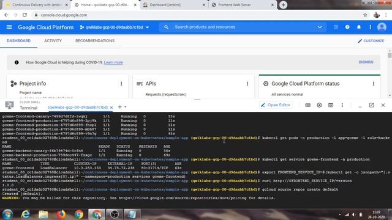Expand the new terminal tab dropdown arrow
392x220 pixels.
click(126, 107)
